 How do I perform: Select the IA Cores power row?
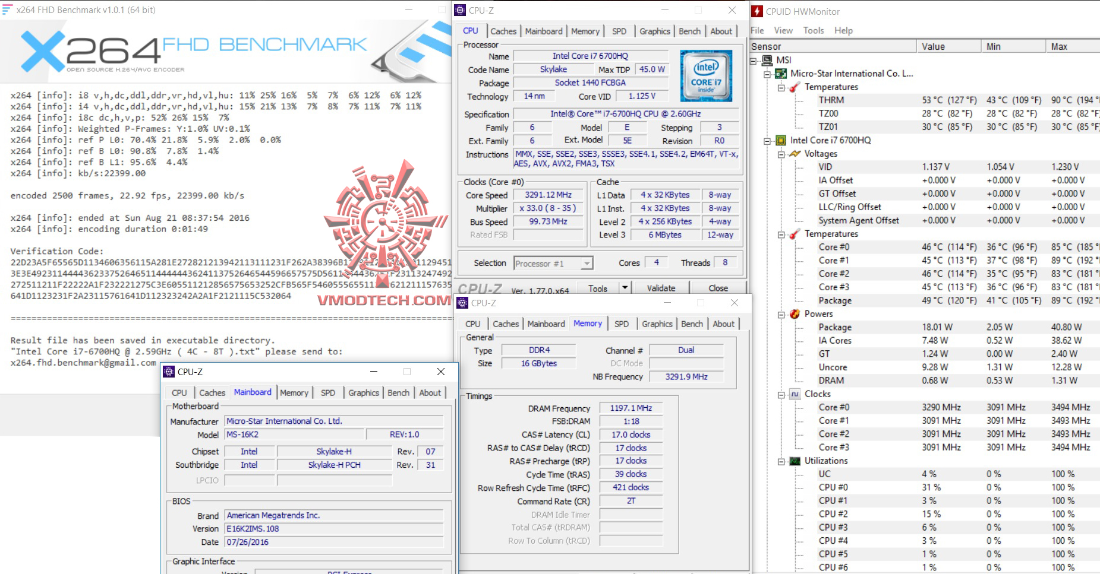(x=925, y=341)
